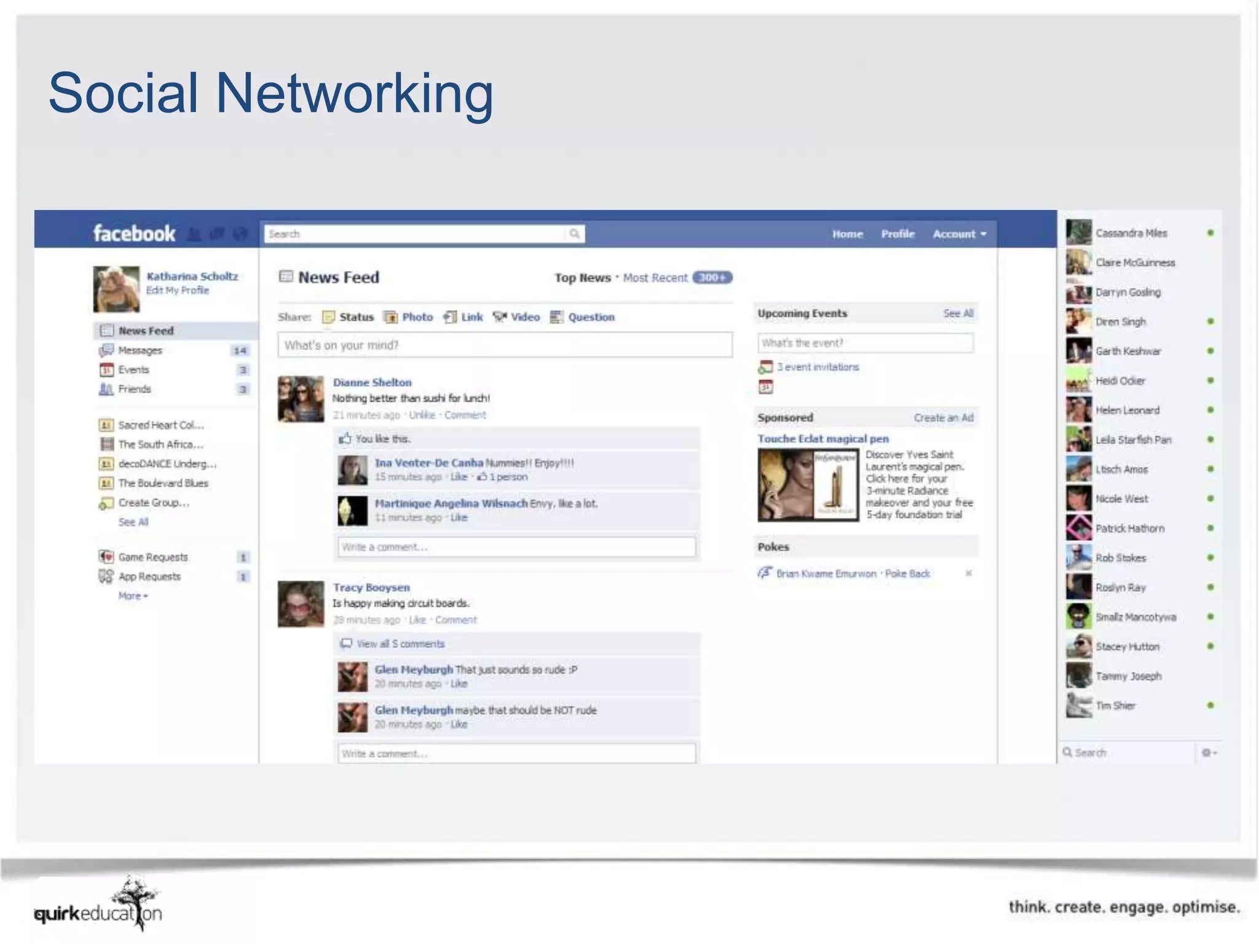Click the Sacred Heart Col... group icon

pyautogui.click(x=106, y=425)
